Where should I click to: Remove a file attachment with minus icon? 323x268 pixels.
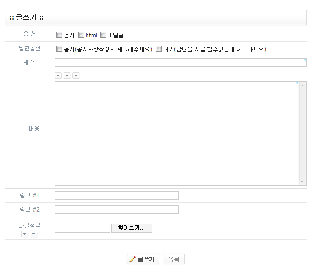click(x=34, y=234)
